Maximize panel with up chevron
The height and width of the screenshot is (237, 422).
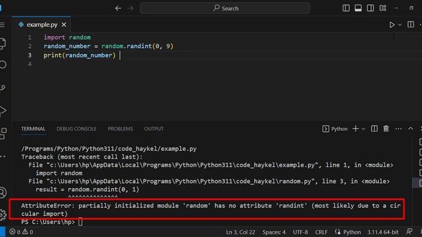point(410,129)
